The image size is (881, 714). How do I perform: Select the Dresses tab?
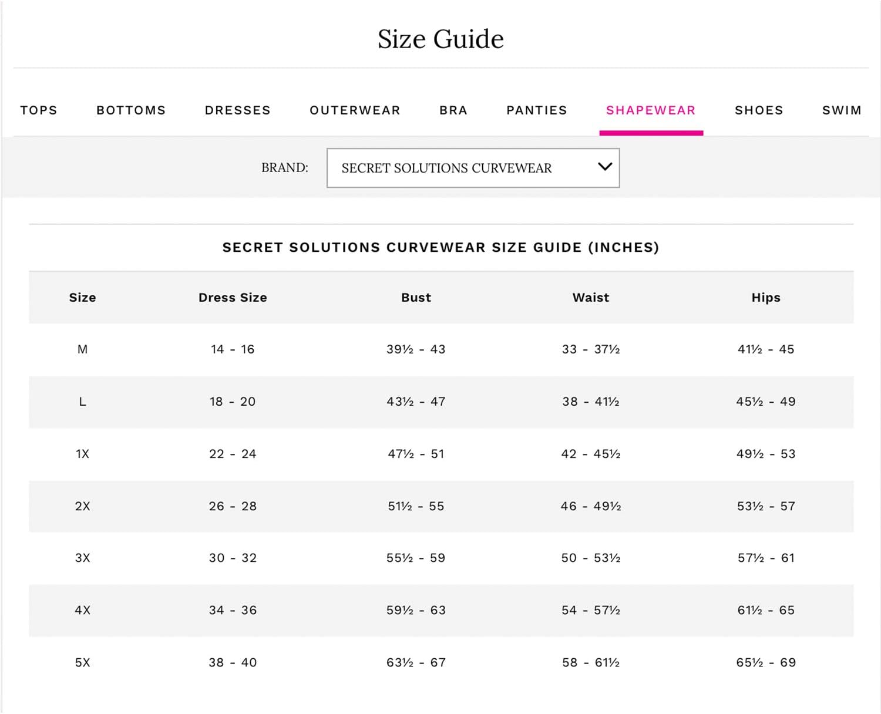(237, 110)
